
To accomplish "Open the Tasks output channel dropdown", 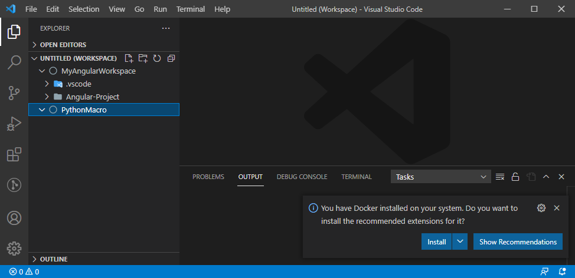I will click(x=441, y=177).
